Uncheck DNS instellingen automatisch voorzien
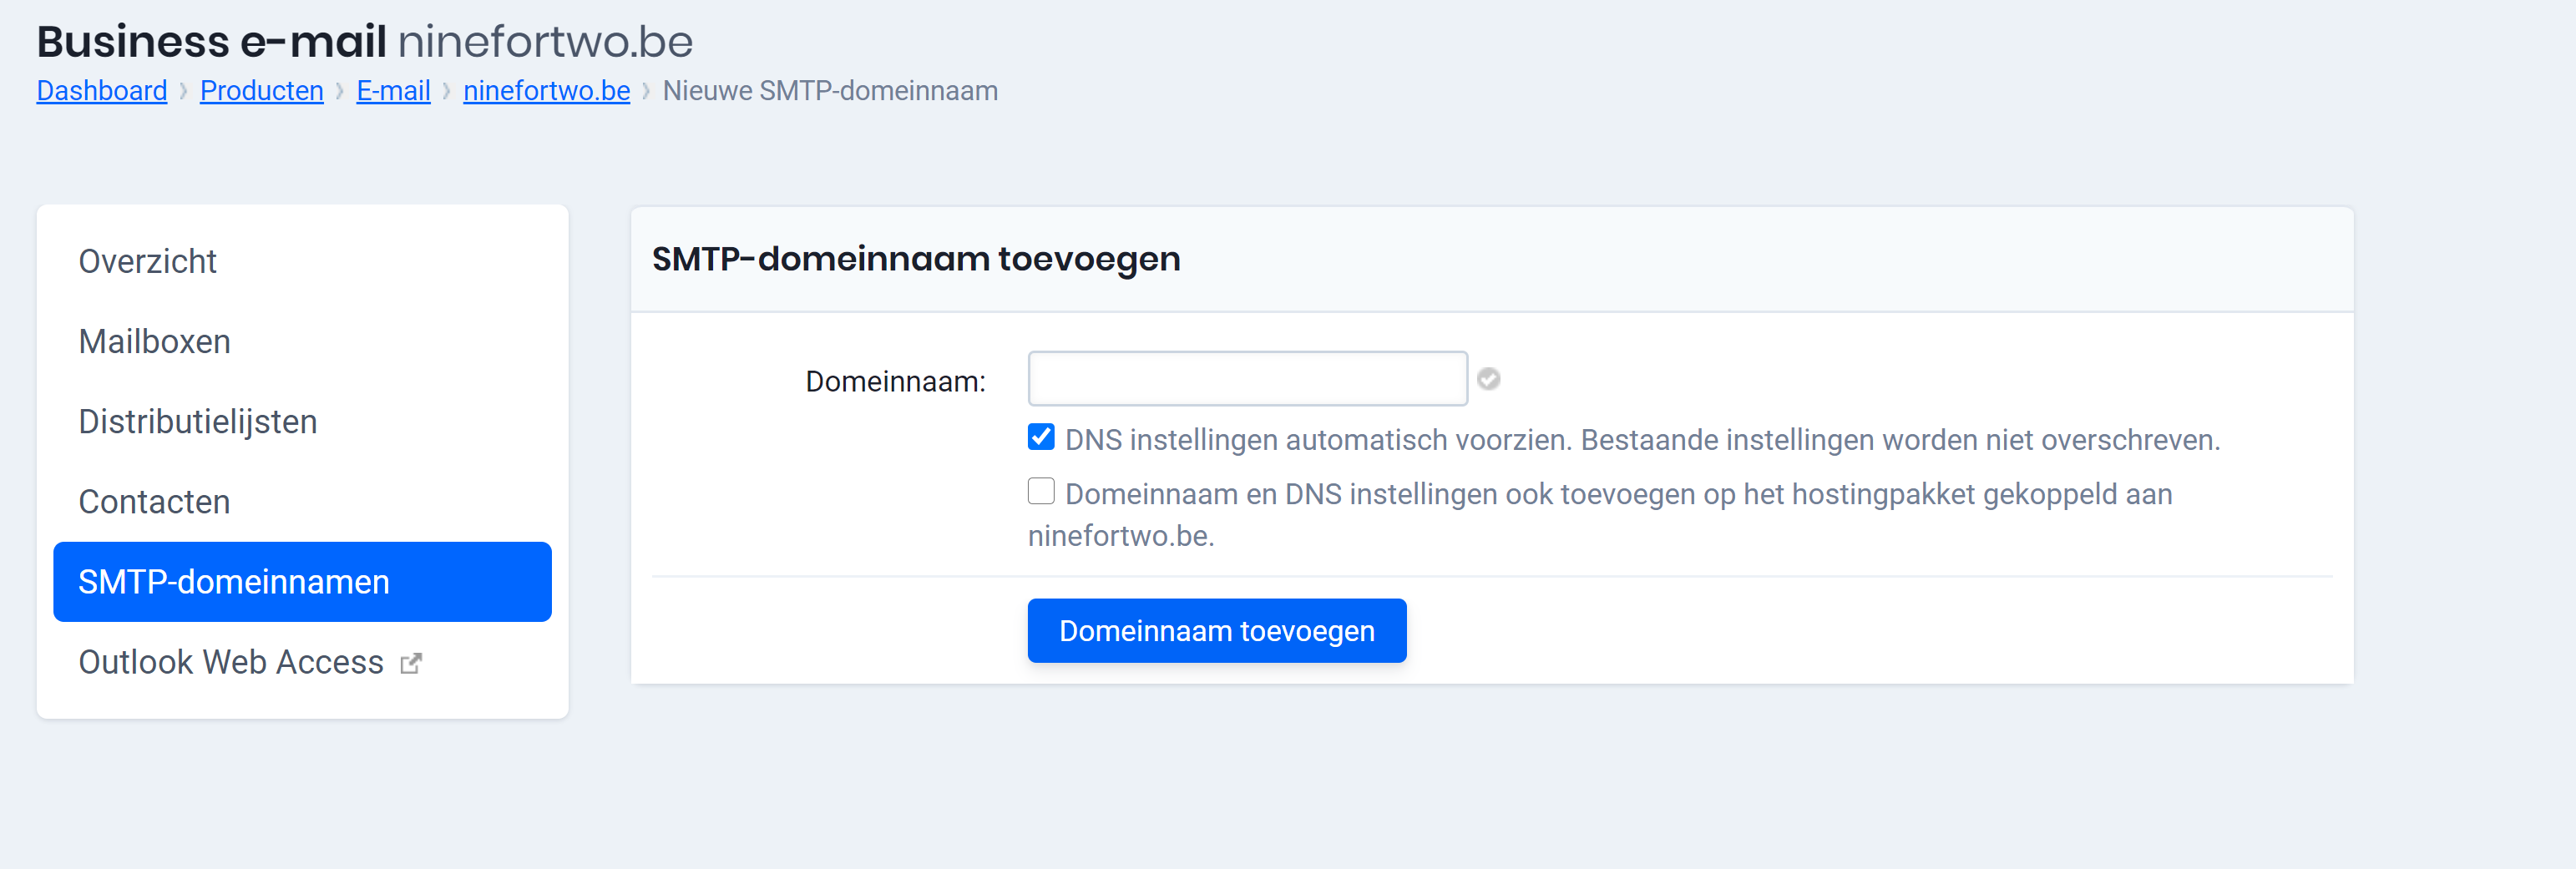Image resolution: width=2576 pixels, height=869 pixels. [x=1041, y=436]
